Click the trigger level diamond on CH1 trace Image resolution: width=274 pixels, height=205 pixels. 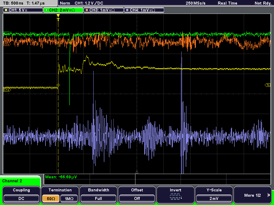click(x=58, y=85)
